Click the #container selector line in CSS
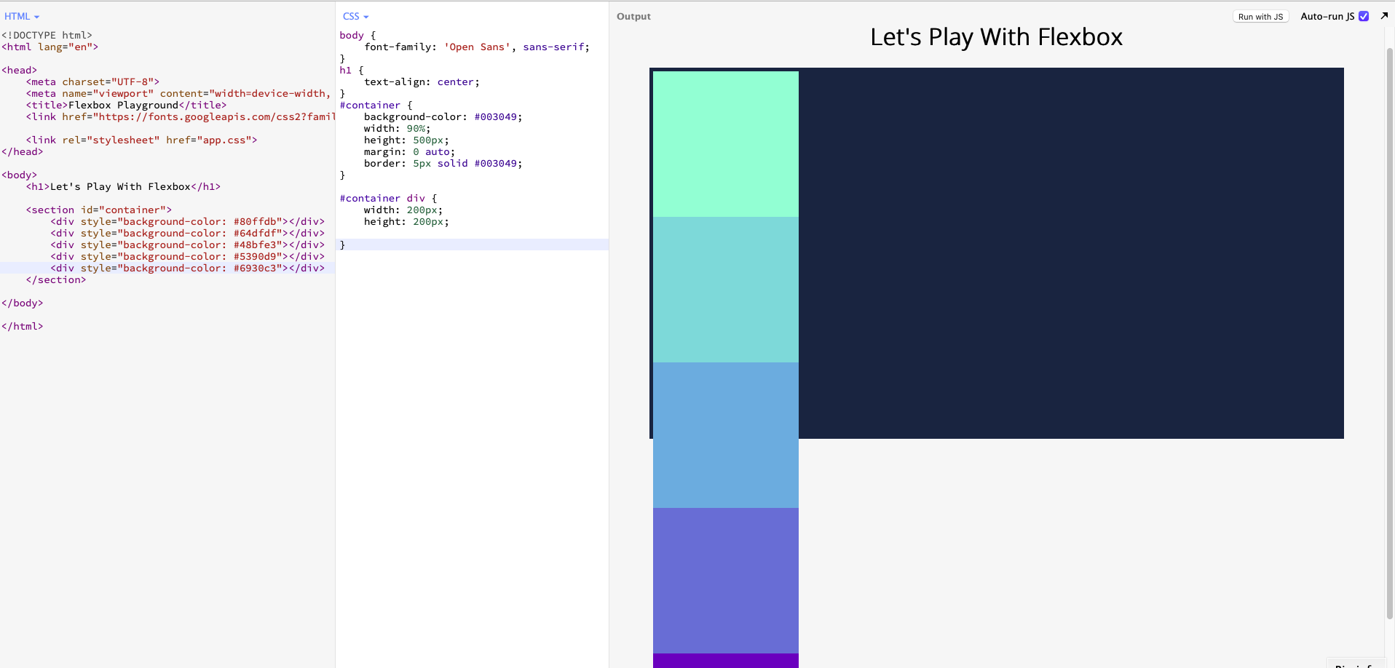Screen dimensions: 1395x668 click(x=376, y=105)
